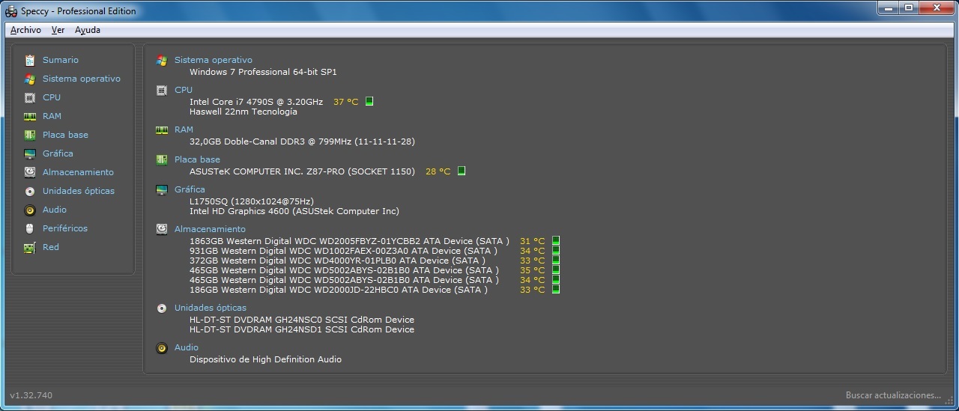Click the Audio speaker icon in sidebar

[30, 210]
